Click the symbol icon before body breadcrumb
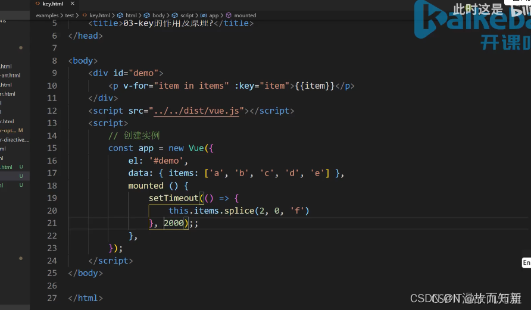The image size is (531, 310). tap(146, 15)
